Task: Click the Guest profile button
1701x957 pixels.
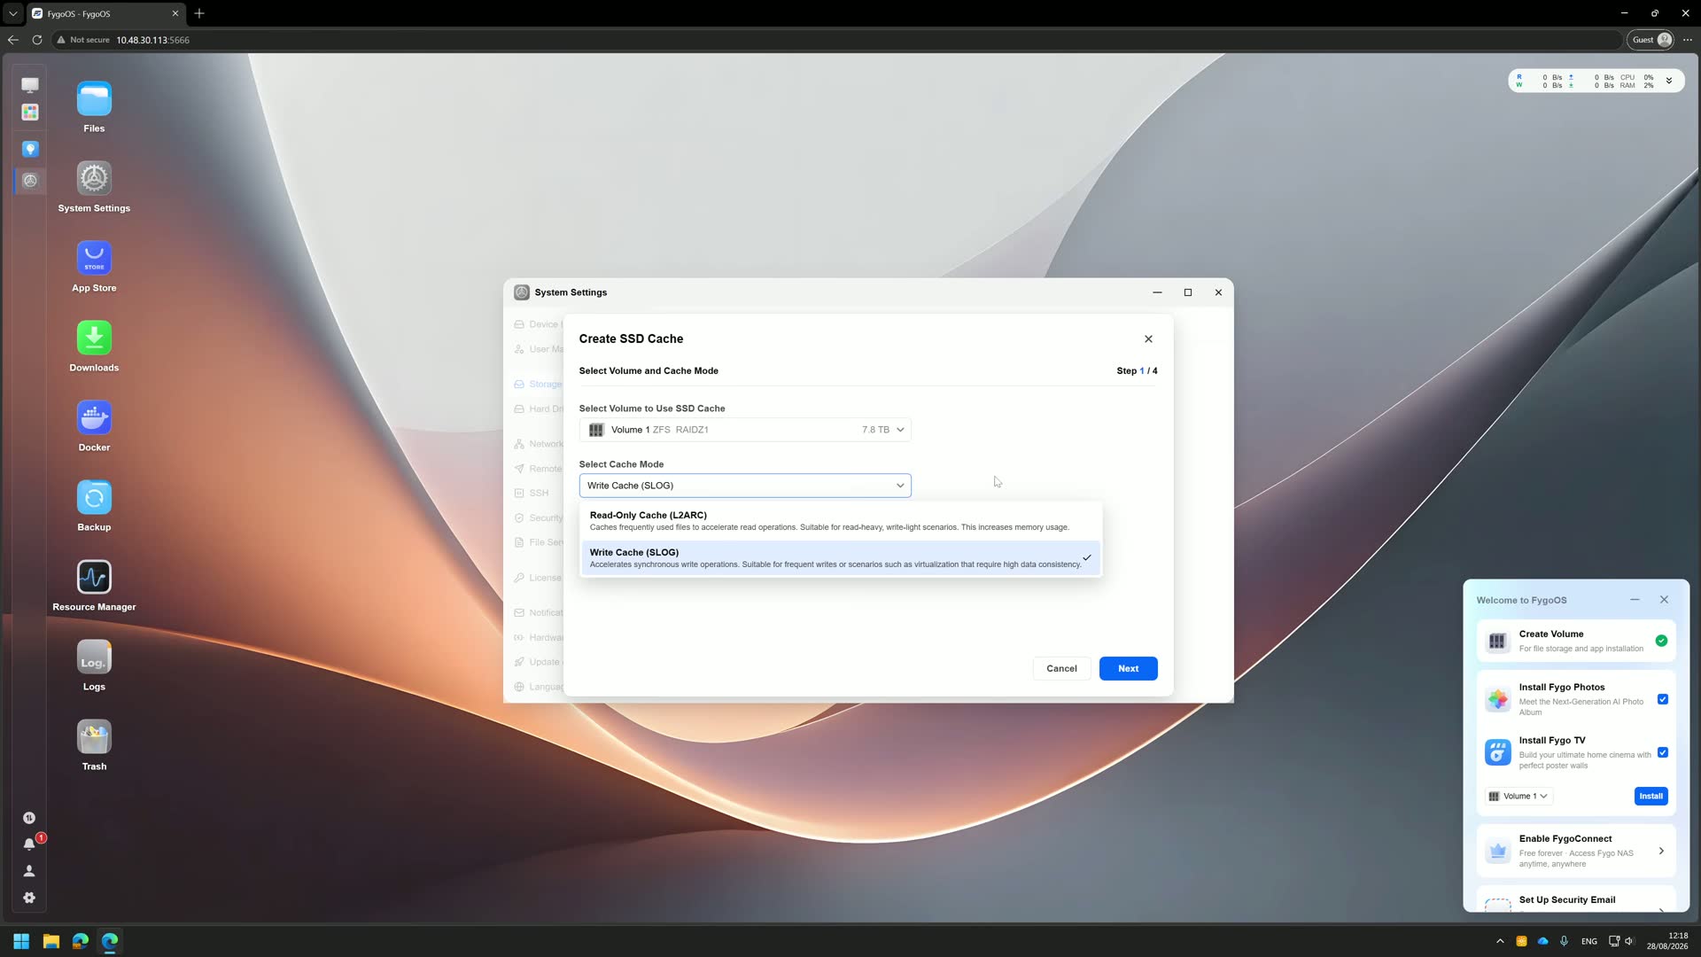Action: (x=1651, y=40)
